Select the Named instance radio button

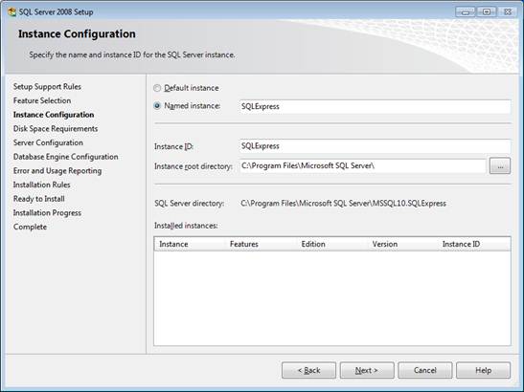[x=157, y=106]
